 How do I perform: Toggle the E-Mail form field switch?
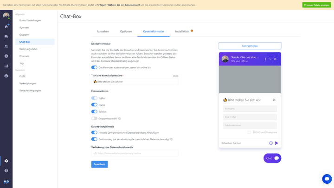[x=94, y=98]
